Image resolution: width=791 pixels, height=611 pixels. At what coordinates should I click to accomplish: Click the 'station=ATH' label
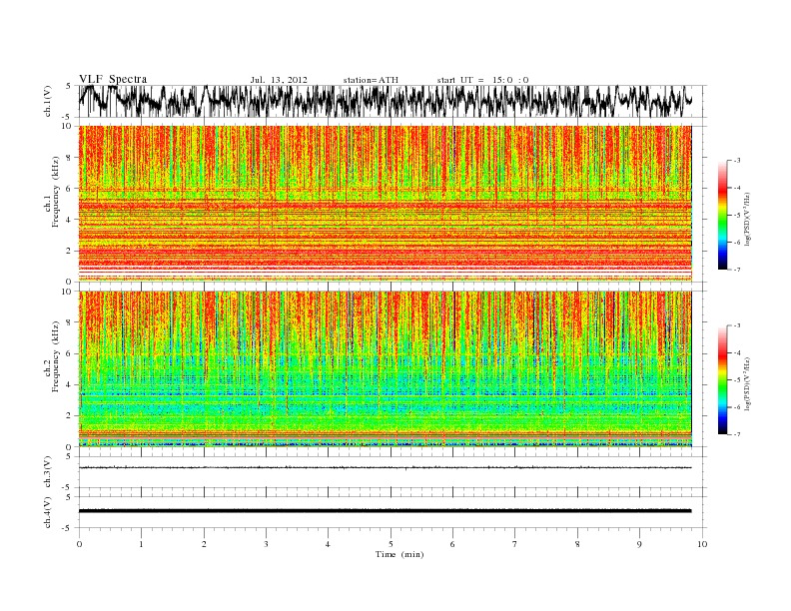tap(371, 80)
